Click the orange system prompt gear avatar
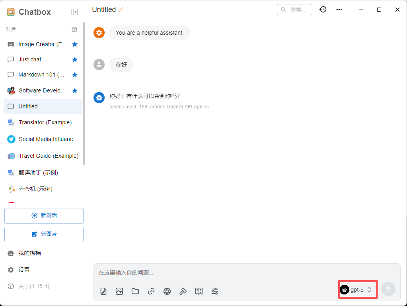Image resolution: width=407 pixels, height=306 pixels. click(99, 33)
